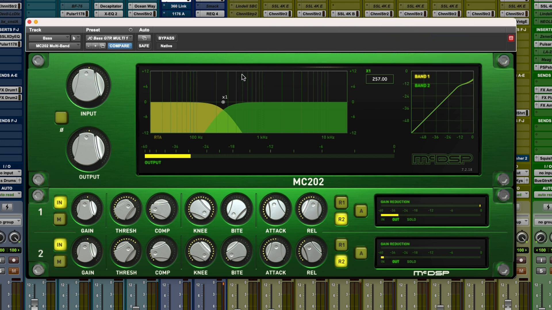
Task: Click band 2 BITE knob
Action: click(237, 252)
